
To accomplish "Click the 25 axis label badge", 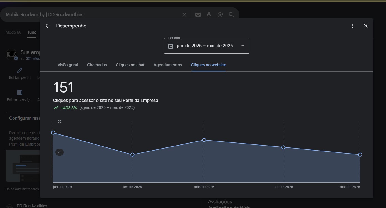I will point(60,152).
